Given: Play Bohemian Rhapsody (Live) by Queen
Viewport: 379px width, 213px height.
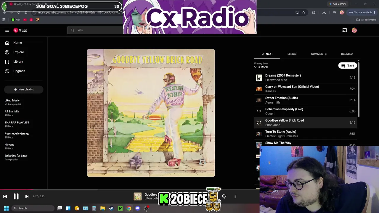Looking at the screenshot, I should [306, 111].
